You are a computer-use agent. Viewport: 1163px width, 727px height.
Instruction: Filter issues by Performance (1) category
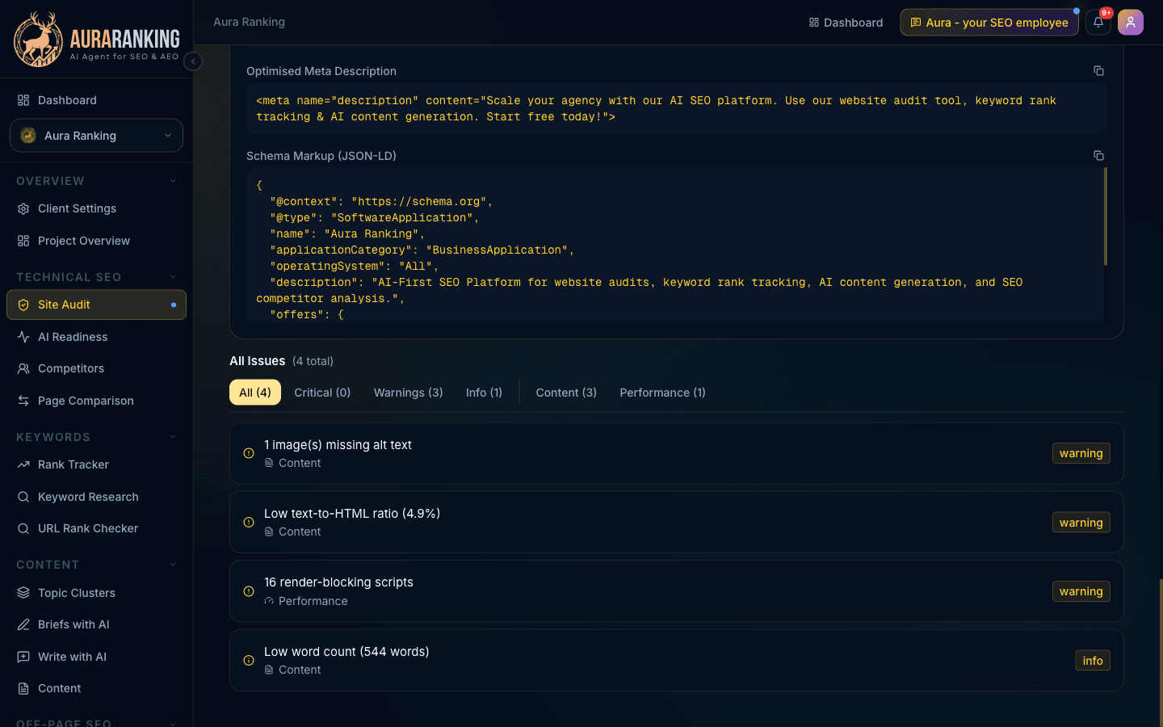(x=662, y=393)
